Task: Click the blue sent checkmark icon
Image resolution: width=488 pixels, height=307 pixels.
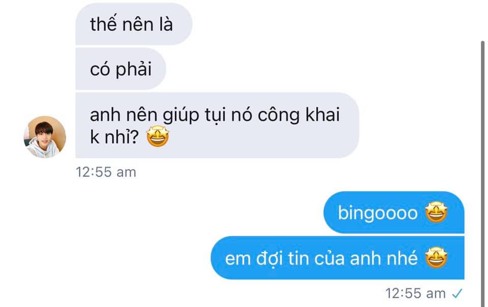Action: [x=457, y=293]
